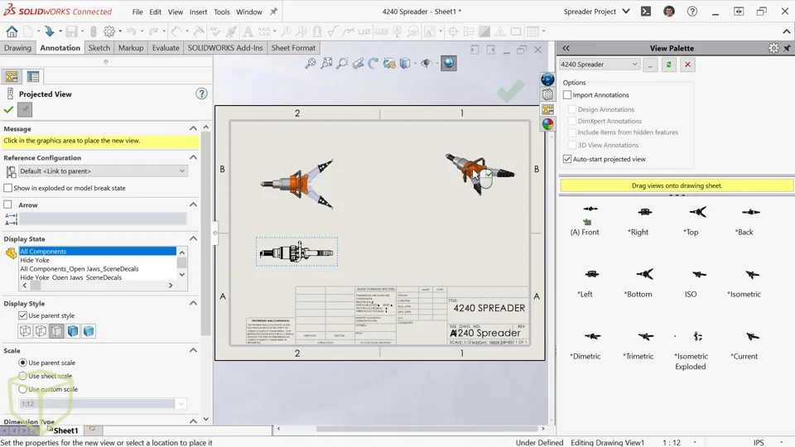The height and width of the screenshot is (447, 795).
Task: Click the View Palette settings gear
Action: [773, 48]
